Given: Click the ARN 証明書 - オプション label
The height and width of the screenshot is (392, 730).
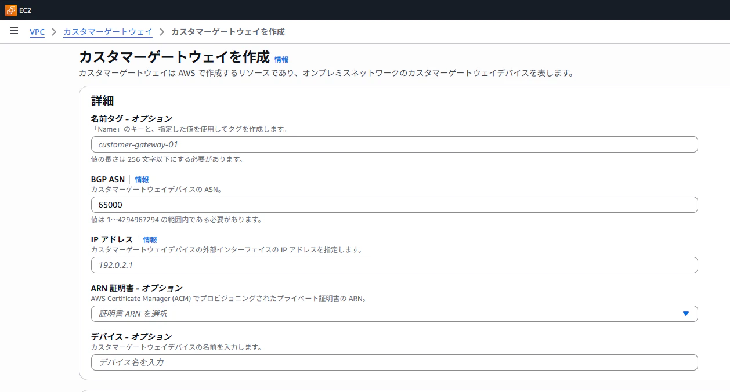Looking at the screenshot, I should (x=137, y=288).
